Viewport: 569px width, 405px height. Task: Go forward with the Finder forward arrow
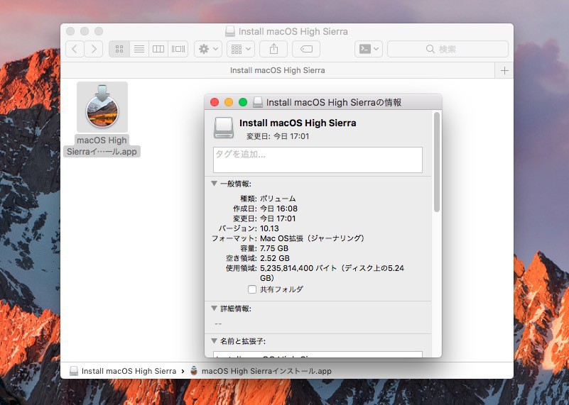[94, 49]
